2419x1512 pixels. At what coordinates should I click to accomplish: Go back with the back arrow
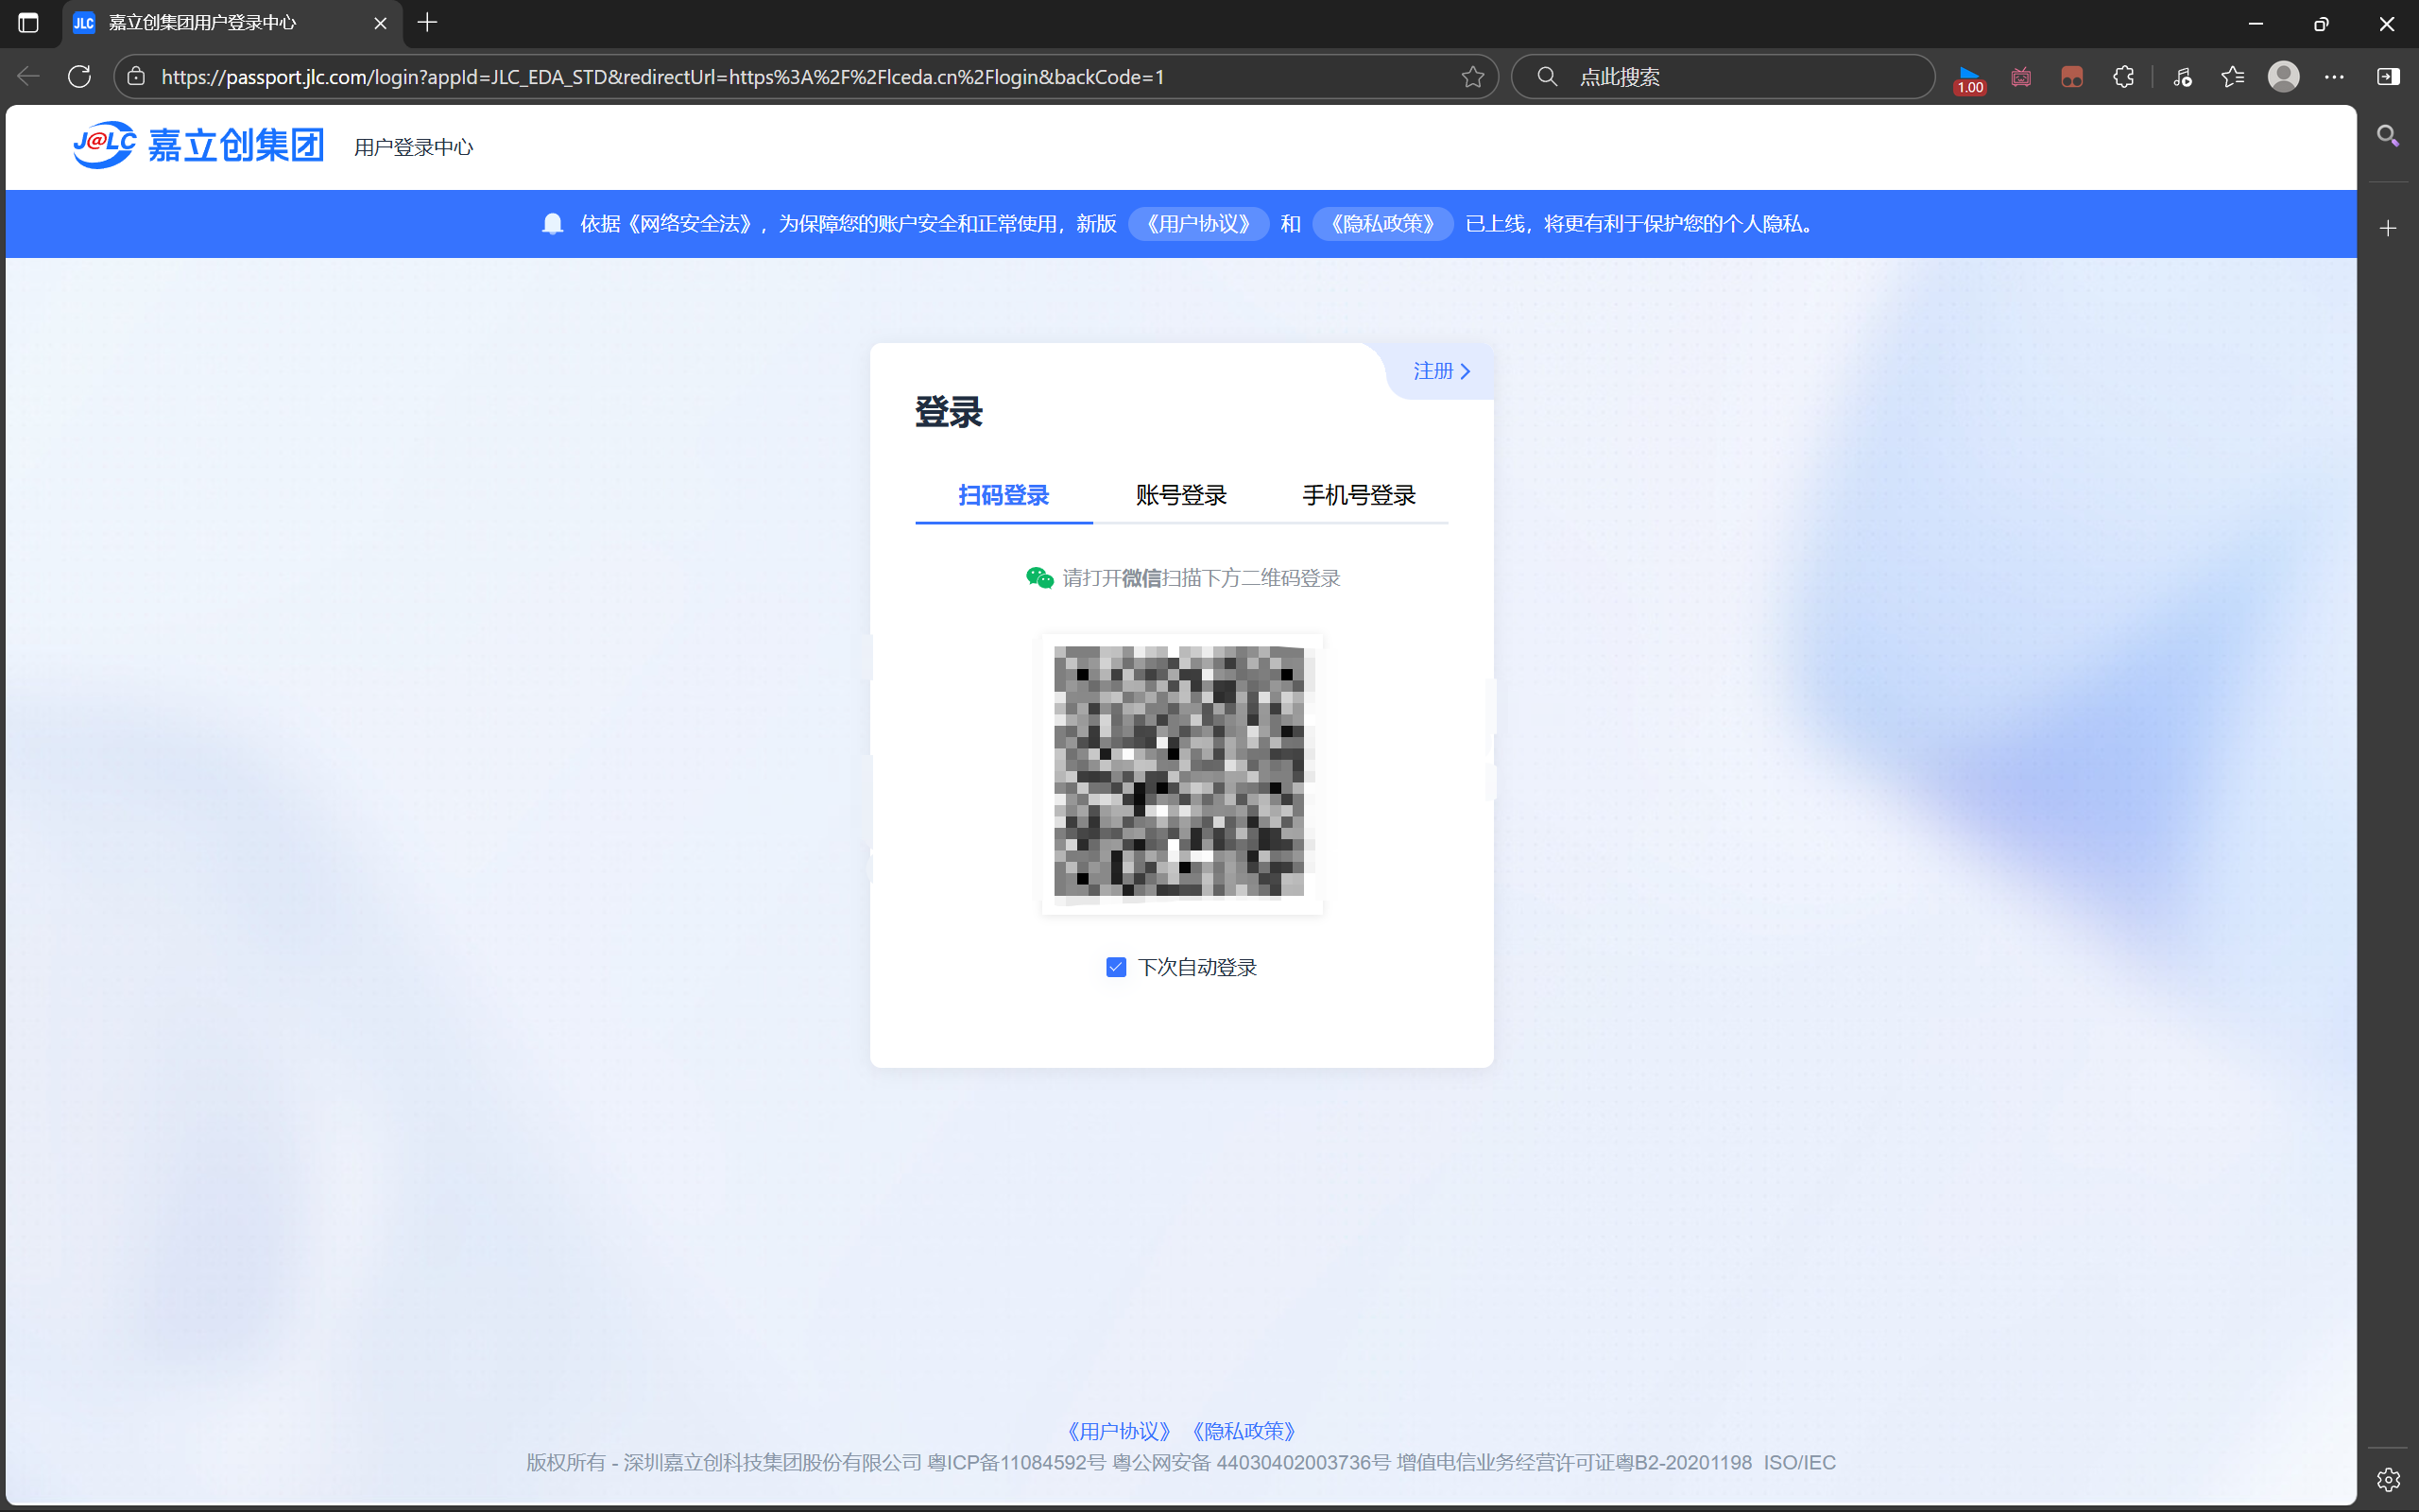(x=28, y=76)
